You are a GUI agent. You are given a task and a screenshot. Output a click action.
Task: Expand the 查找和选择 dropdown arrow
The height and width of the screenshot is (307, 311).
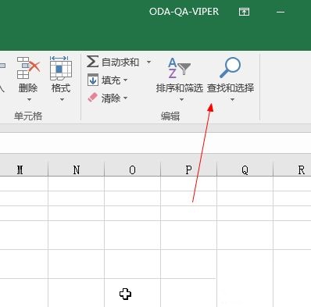pyautogui.click(x=232, y=99)
